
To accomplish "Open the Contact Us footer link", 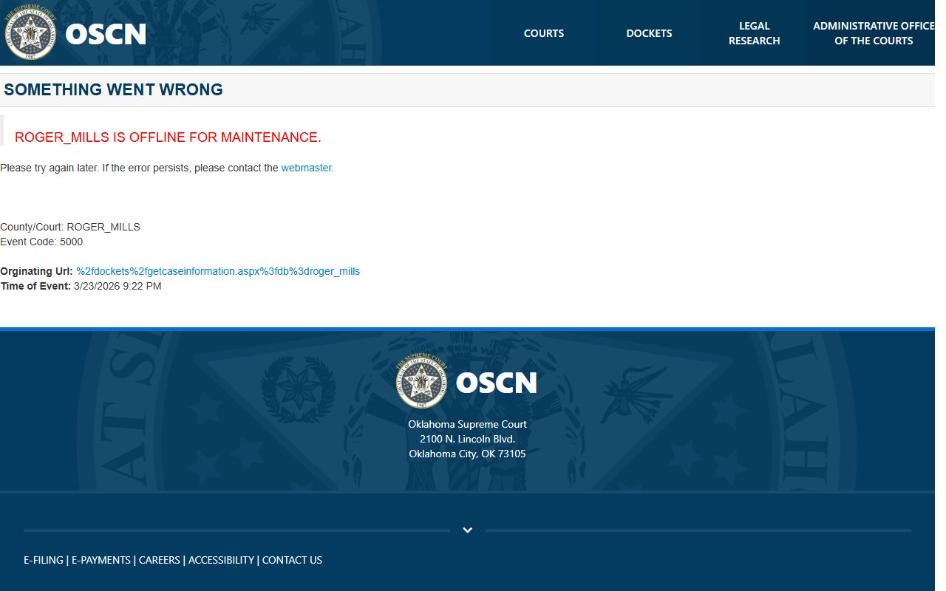I will [292, 560].
